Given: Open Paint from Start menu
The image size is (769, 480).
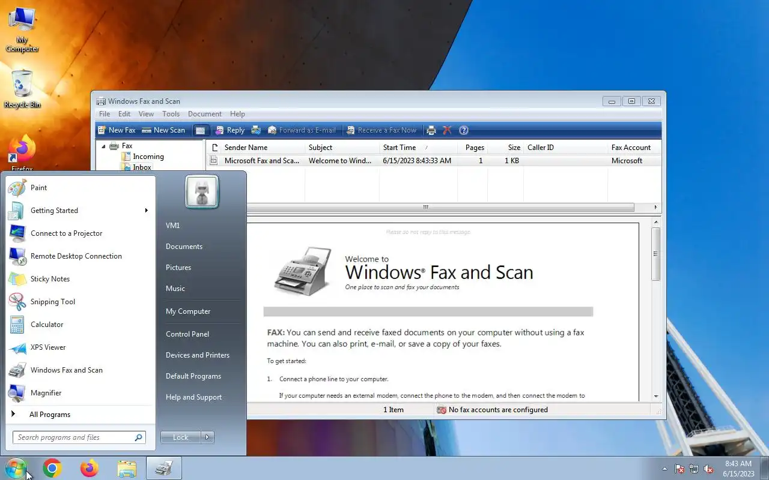Looking at the screenshot, I should tap(81, 188).
